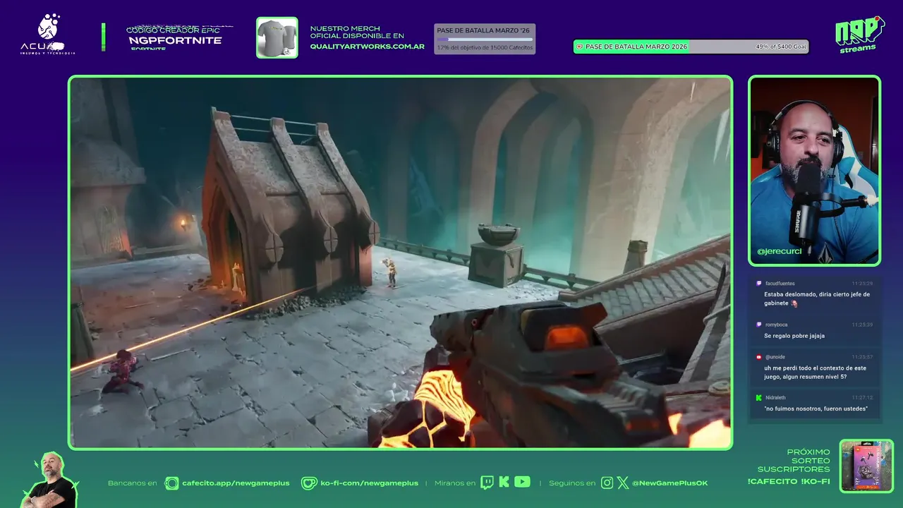Click the ACU sponsor logo
Screen dimensions: 903x508
(x=48, y=35)
